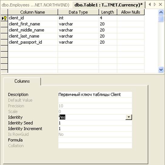Click the Data Type column header

click(78, 12)
